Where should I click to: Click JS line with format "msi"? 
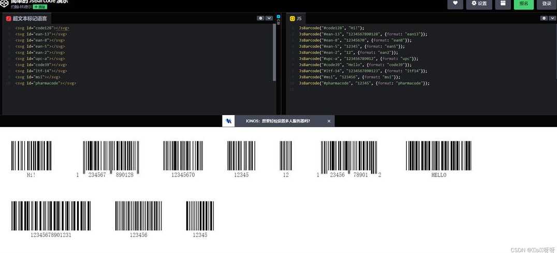click(349, 77)
